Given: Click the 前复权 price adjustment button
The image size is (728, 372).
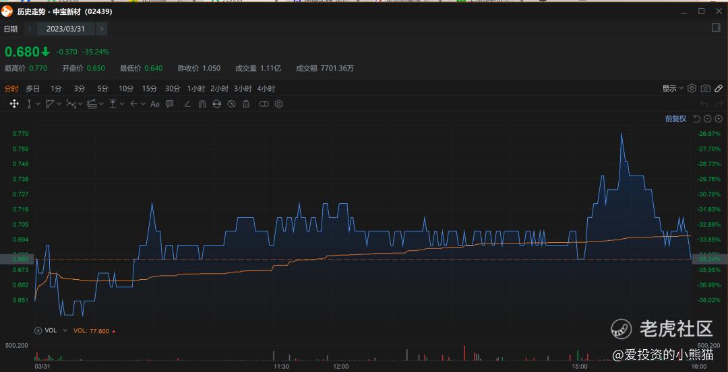Looking at the screenshot, I should point(675,118).
